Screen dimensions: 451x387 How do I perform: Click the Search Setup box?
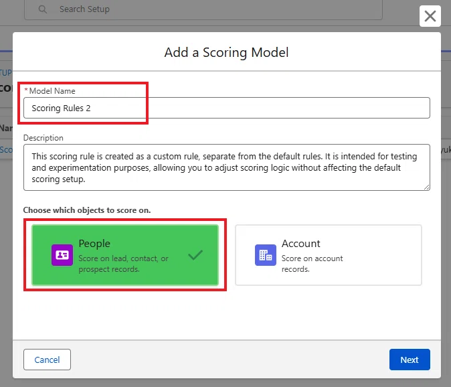click(x=203, y=9)
